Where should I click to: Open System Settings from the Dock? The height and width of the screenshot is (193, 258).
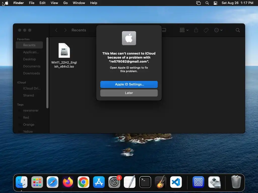click(114, 182)
